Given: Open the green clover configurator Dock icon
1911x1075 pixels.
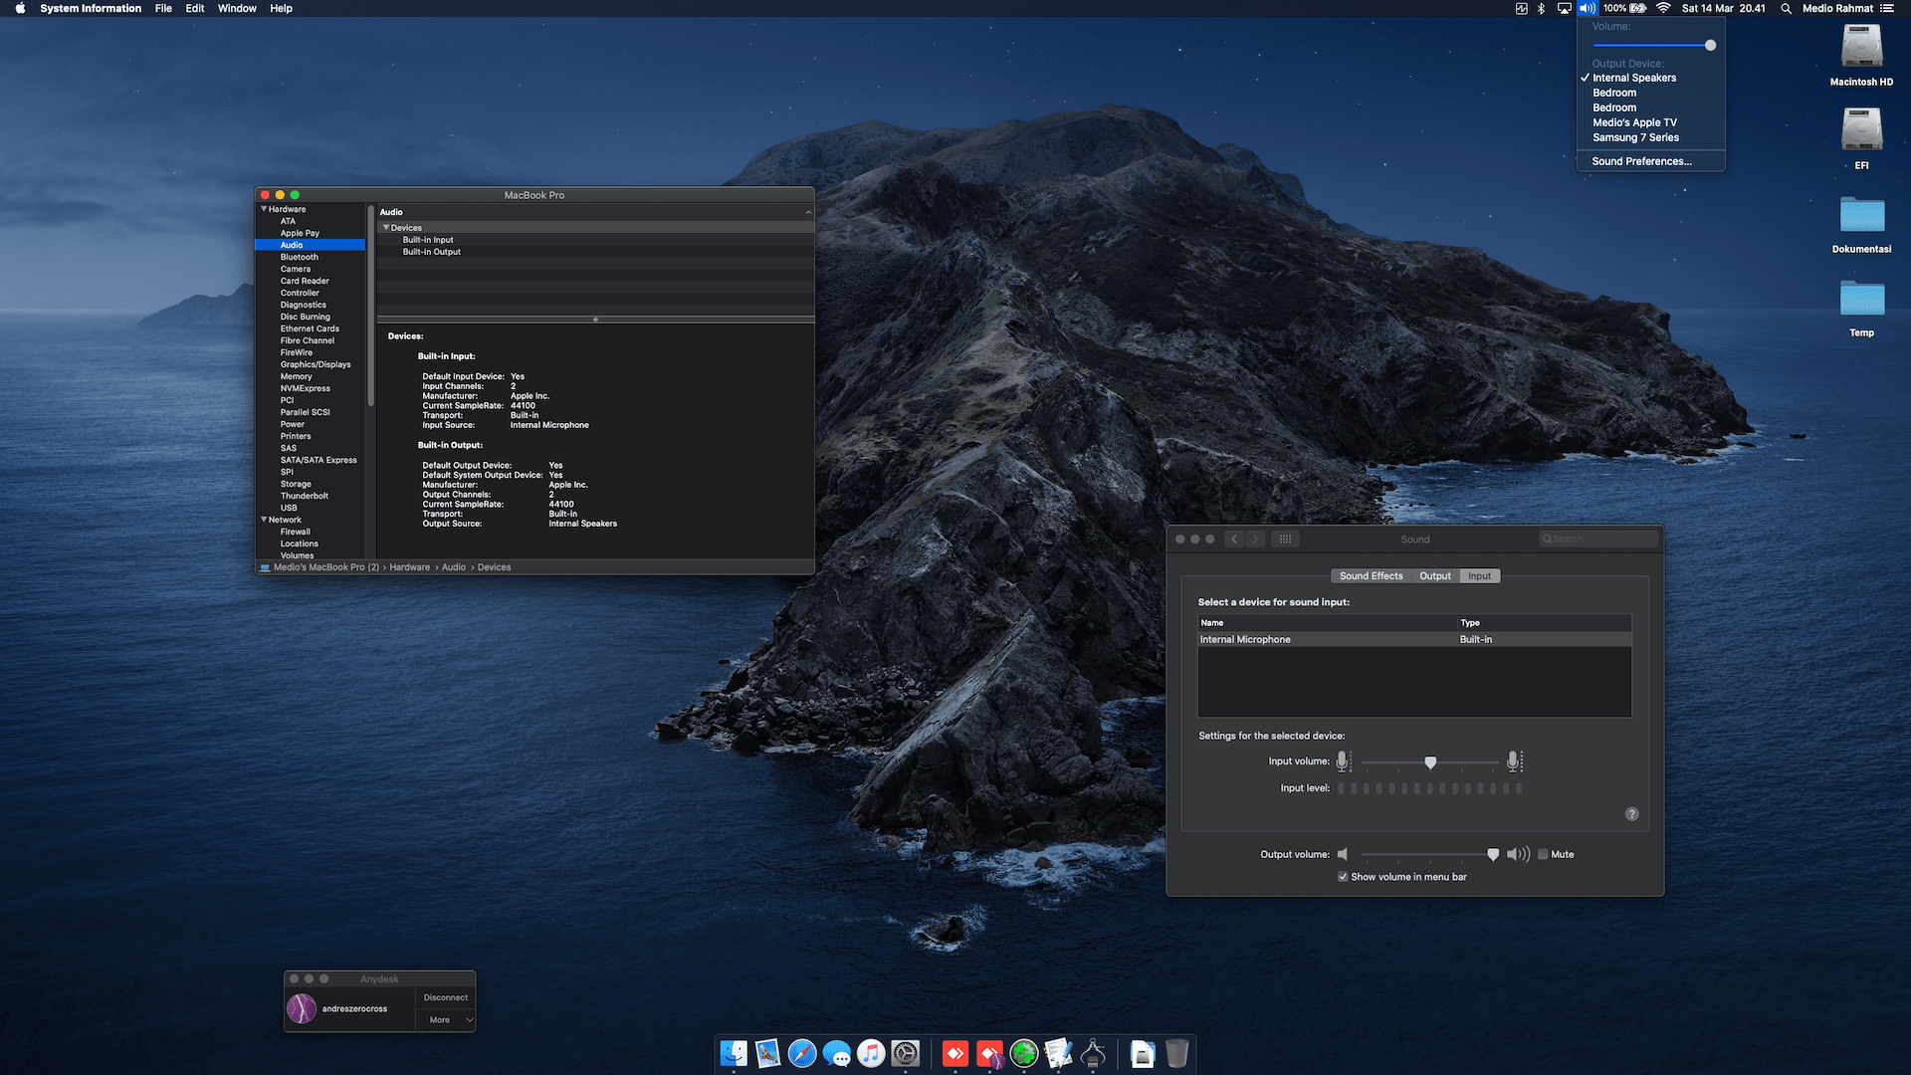Looking at the screenshot, I should tap(1024, 1053).
